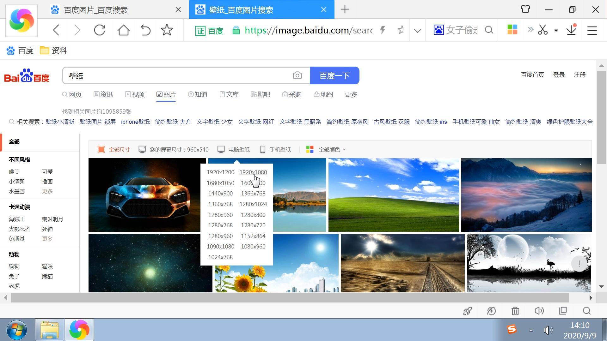Click 百度一下 search button
607x341 pixels.
(334, 75)
